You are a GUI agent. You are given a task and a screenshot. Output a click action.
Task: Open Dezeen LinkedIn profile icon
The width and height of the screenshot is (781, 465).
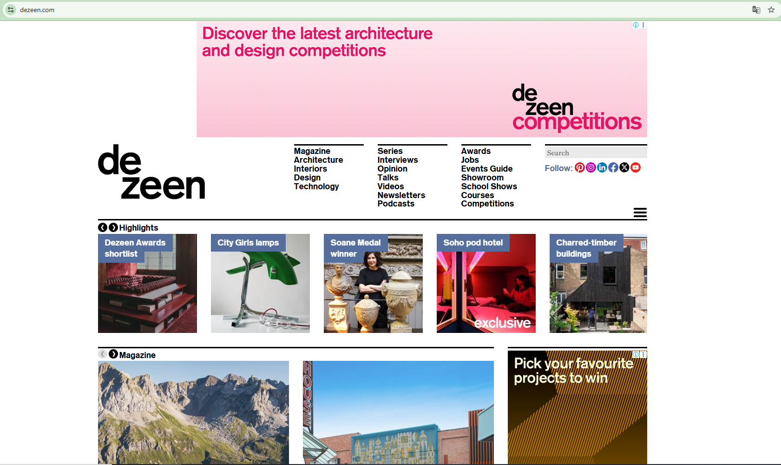coord(602,167)
